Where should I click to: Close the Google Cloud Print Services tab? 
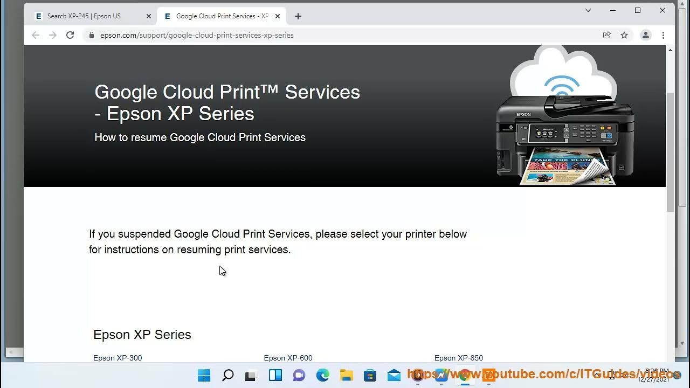click(x=278, y=16)
